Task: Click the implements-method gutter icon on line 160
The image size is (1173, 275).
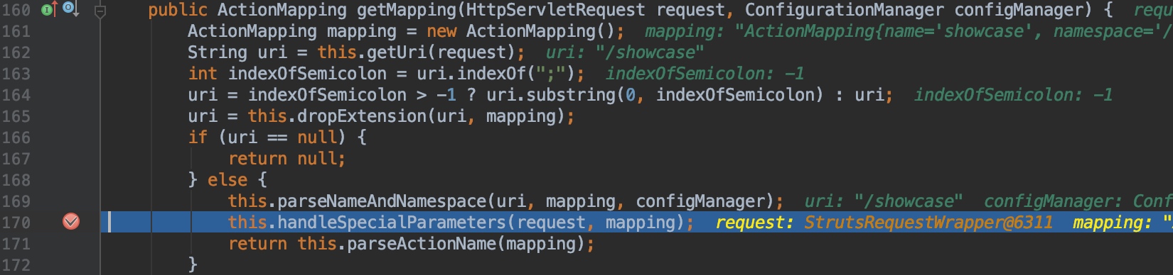Action: tap(48, 9)
